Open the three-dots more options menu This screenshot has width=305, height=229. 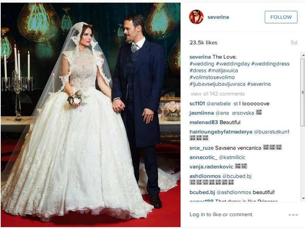293,215
